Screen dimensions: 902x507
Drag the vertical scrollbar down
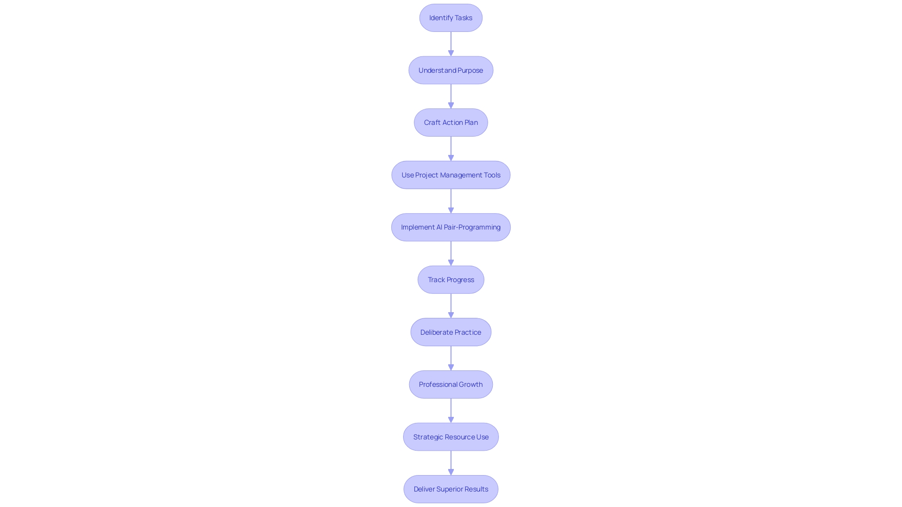tap(898, 247)
